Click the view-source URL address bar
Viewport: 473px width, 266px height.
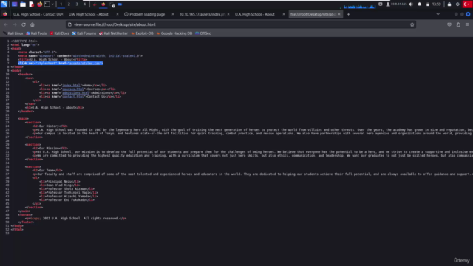(x=241, y=24)
